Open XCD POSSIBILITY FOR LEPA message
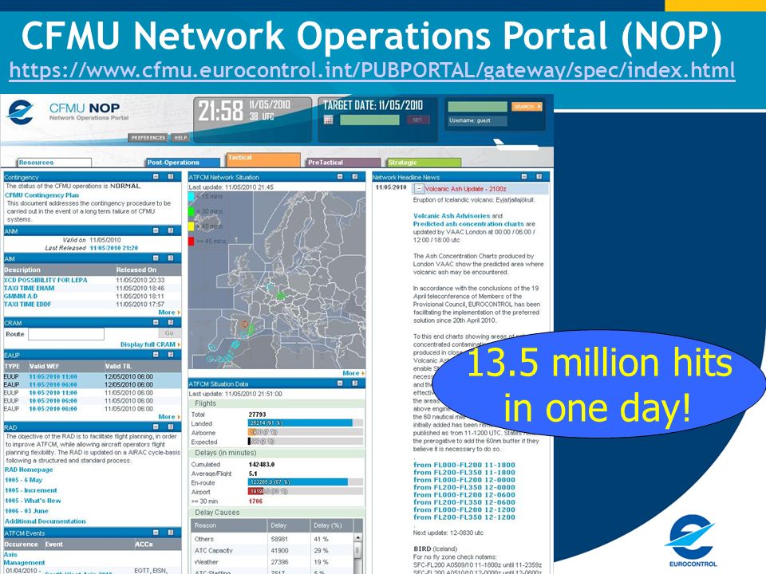The height and width of the screenshot is (574, 766). click(45, 280)
